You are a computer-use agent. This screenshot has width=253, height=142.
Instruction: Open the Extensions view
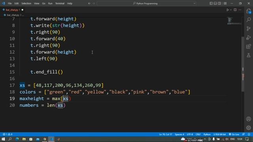click(x=249, y=47)
